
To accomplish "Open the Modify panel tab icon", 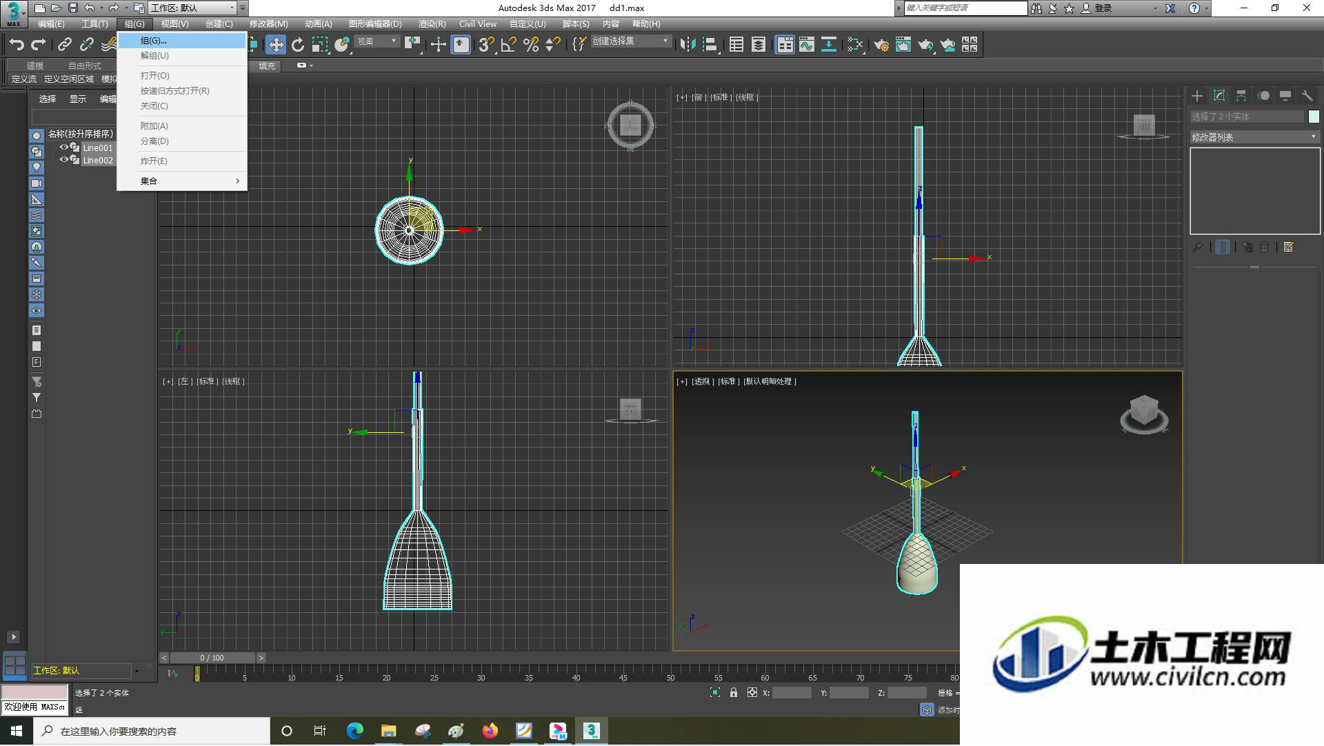I will click(x=1219, y=96).
